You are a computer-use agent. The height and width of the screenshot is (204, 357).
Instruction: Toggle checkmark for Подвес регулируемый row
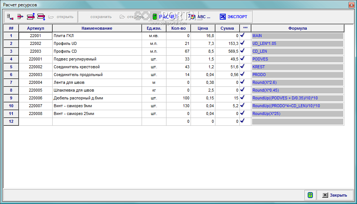pos(243,58)
